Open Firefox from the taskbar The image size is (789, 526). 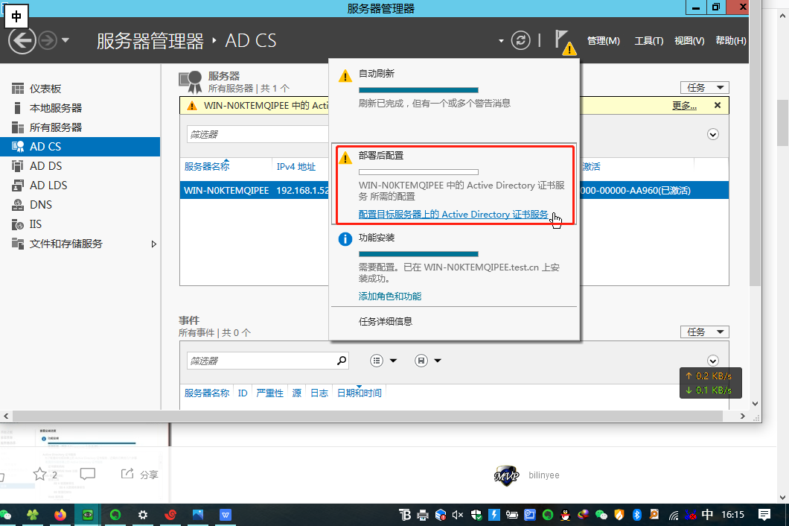60,515
